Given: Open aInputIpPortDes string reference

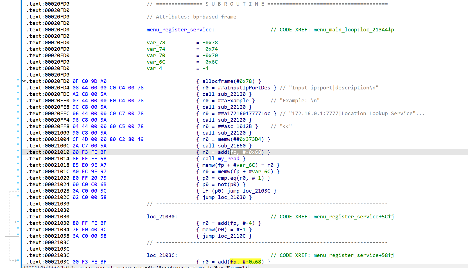Looking at the screenshot, I should coord(244,88).
